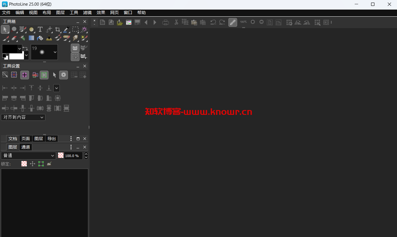
Task: Open the background color dropdown arrow
Action: point(27,55)
